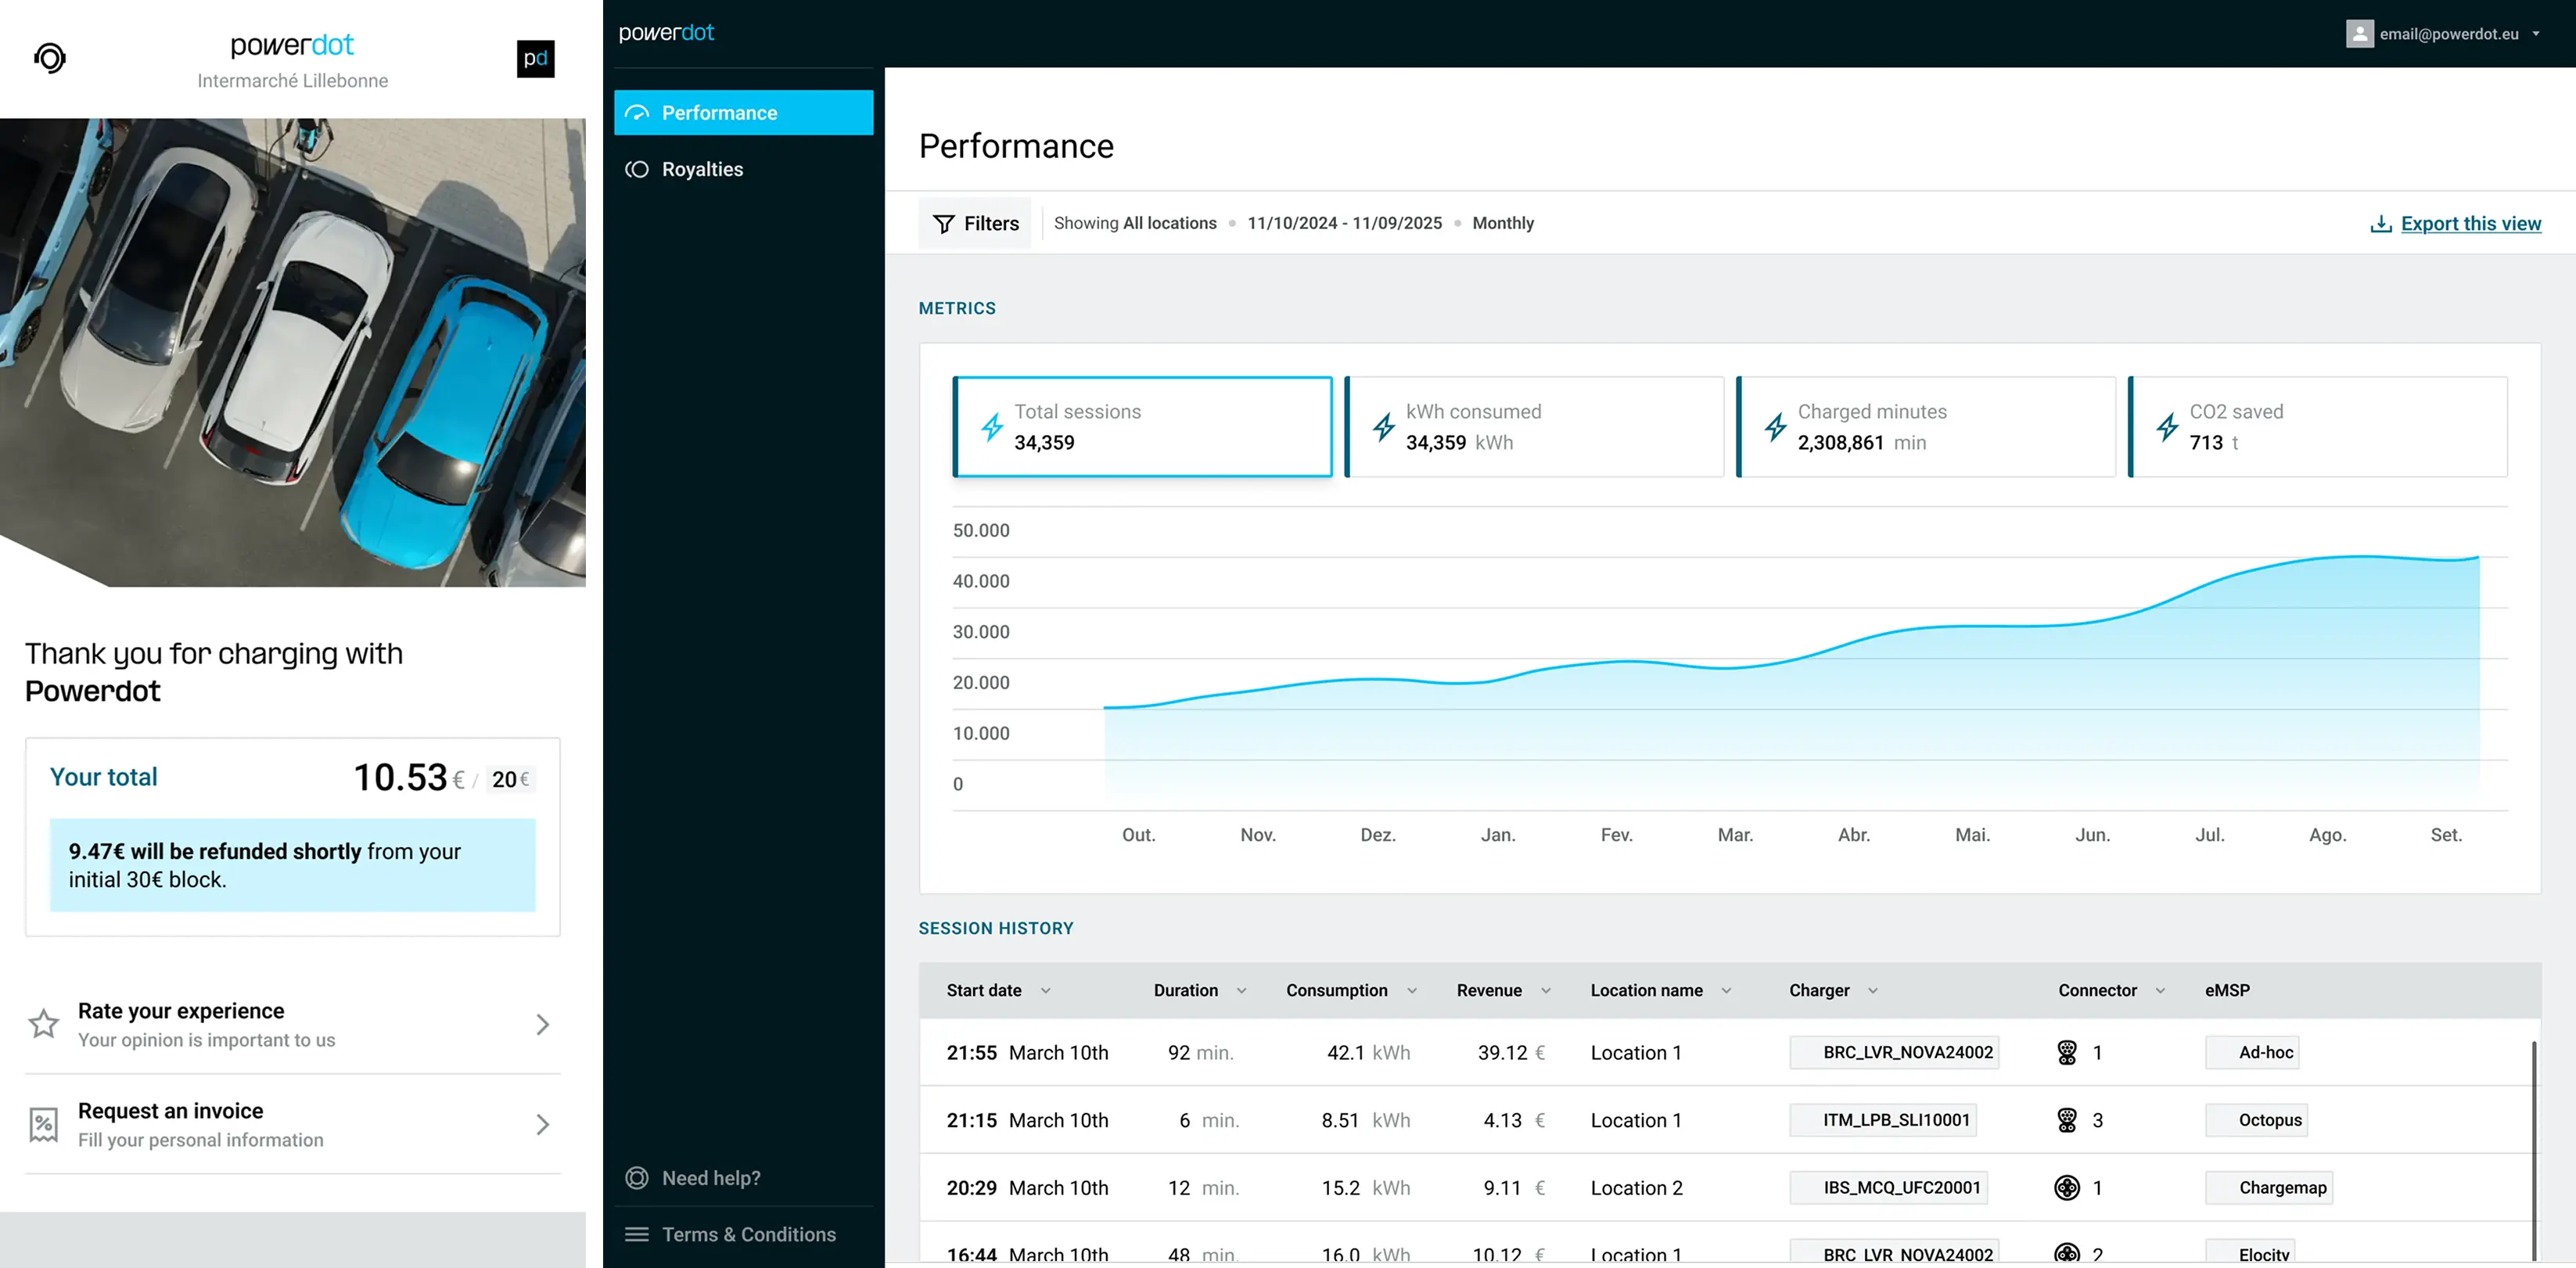Image resolution: width=2576 pixels, height=1268 pixels.
Task: Click connector plug icon for BRC_LVR_NOVA24002 row
Action: click(x=2067, y=1052)
